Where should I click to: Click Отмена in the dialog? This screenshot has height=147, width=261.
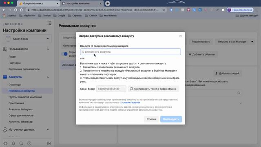click(151, 119)
